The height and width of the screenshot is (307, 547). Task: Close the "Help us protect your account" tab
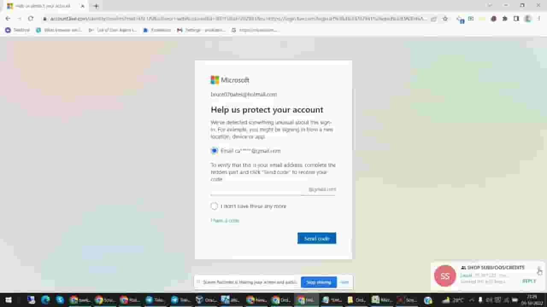click(82, 6)
